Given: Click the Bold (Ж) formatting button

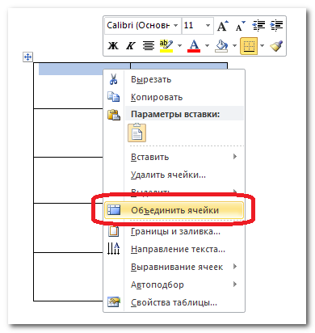Looking at the screenshot, I should [x=113, y=46].
